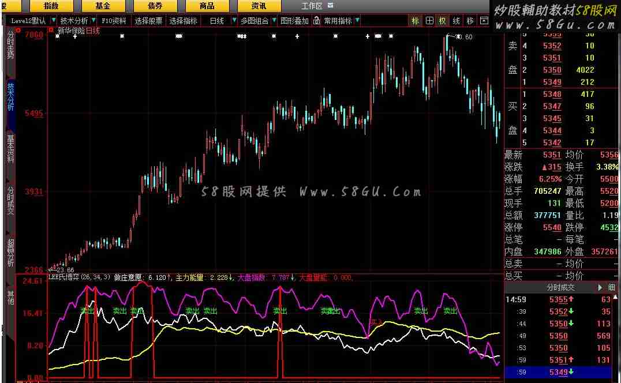Click the 选择指标 toolbar button
Image resolution: width=621 pixels, height=383 pixels.
(x=183, y=21)
